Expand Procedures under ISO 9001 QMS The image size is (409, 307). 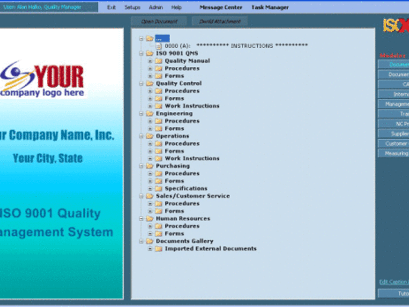[150, 68]
